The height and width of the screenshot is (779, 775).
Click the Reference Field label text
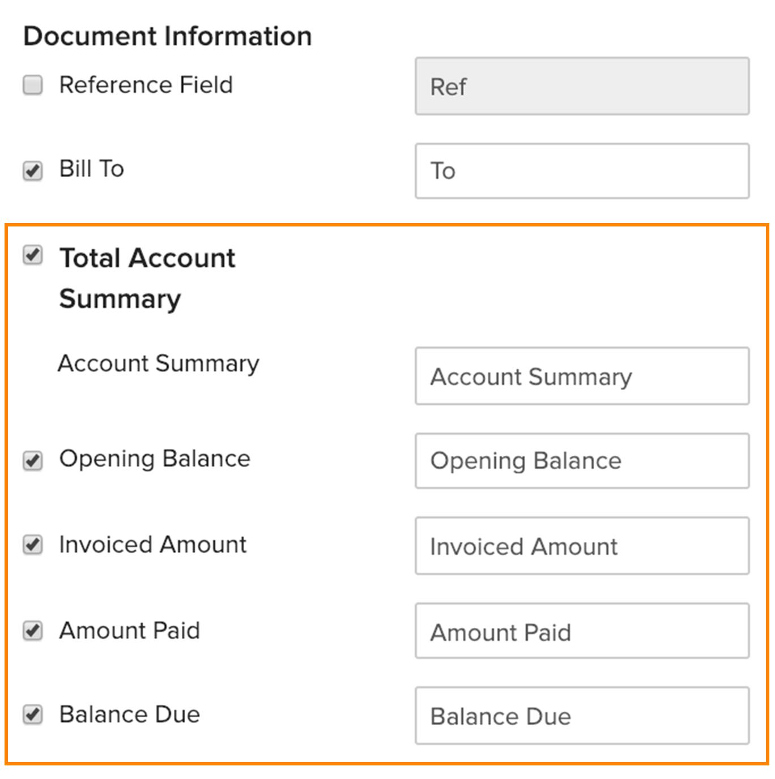click(x=146, y=85)
